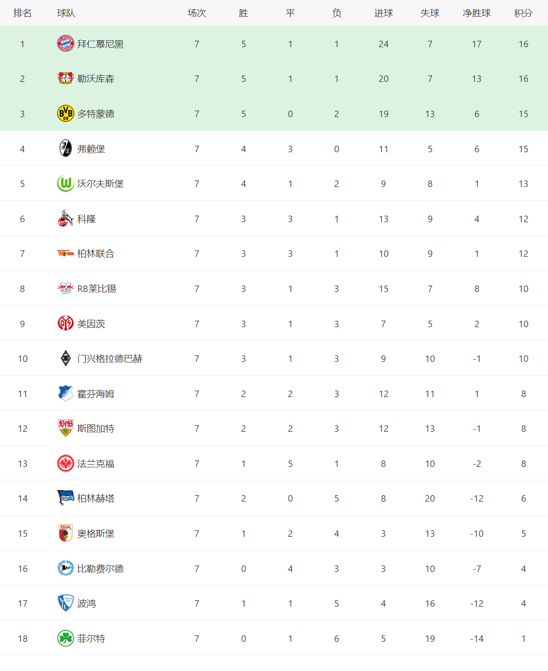The image size is (548, 671).
Task: Open the 菲尔特 team link
Action: pyautogui.click(x=91, y=639)
